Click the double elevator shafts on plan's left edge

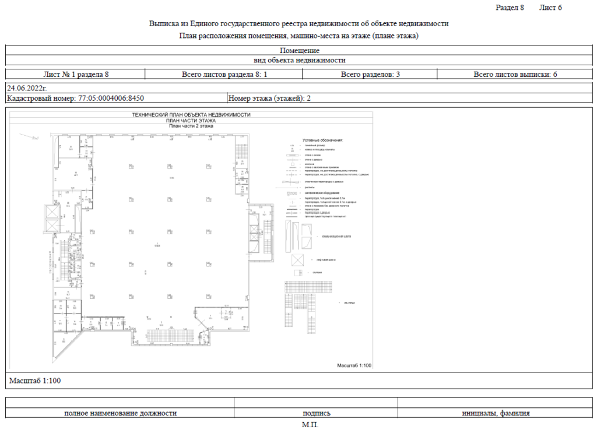(x=52, y=219)
